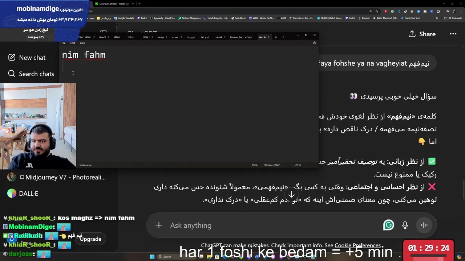
Task: Open the Curve Fever Pro bookmark
Action: pyautogui.click(x=301, y=18)
